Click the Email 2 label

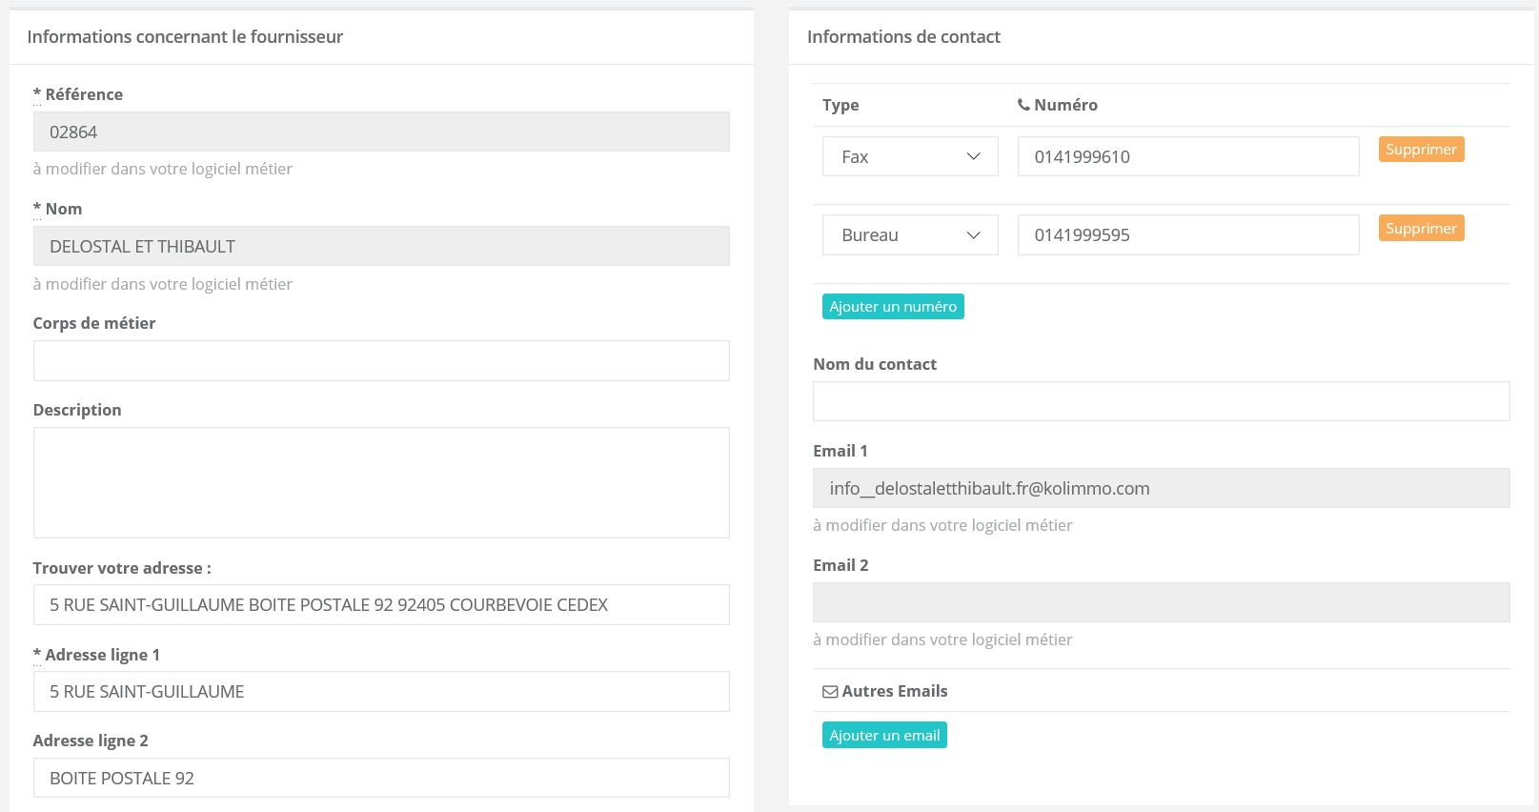[840, 565]
